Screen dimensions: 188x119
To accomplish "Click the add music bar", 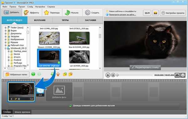I will (94, 106).
